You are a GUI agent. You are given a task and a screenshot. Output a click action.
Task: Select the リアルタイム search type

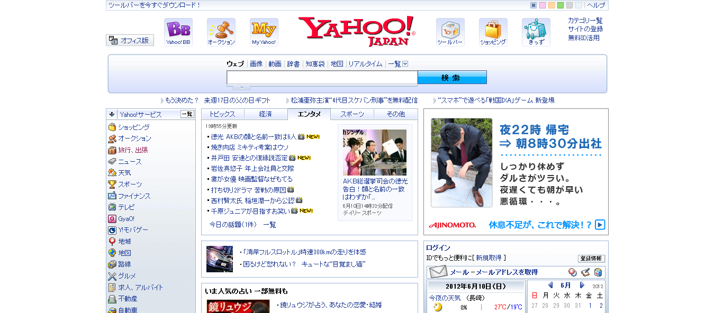coord(365,64)
